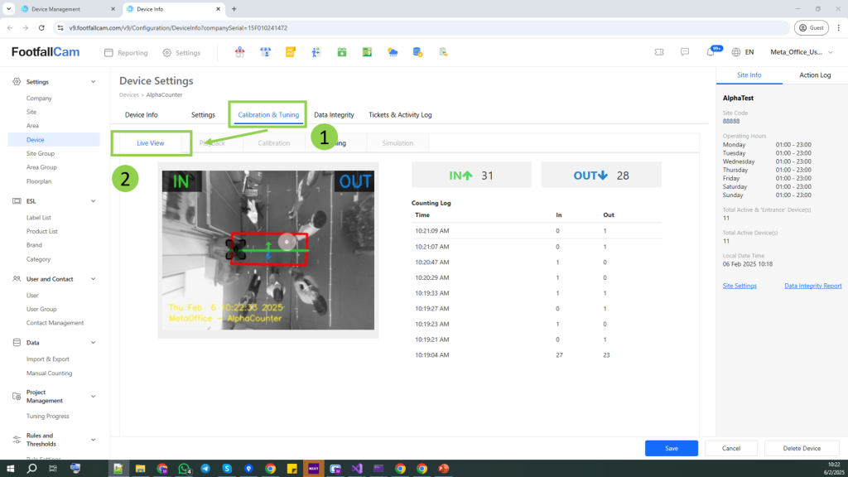Open the analytics report icon in the toolbar
This screenshot has width=848, height=477.
(291, 51)
